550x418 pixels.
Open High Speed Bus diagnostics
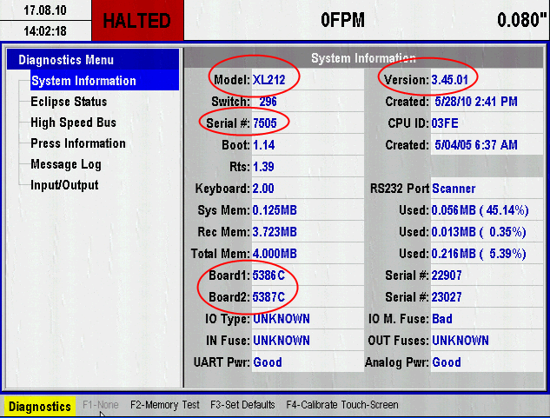tap(73, 123)
